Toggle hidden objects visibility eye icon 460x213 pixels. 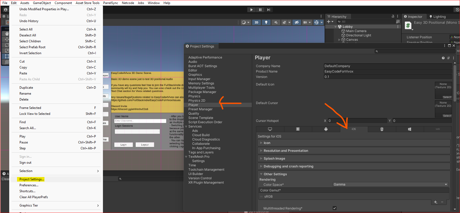pyautogui.click(x=296, y=22)
